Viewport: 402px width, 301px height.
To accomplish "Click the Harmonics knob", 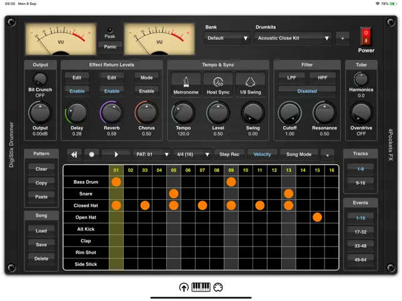I will tap(361, 79).
